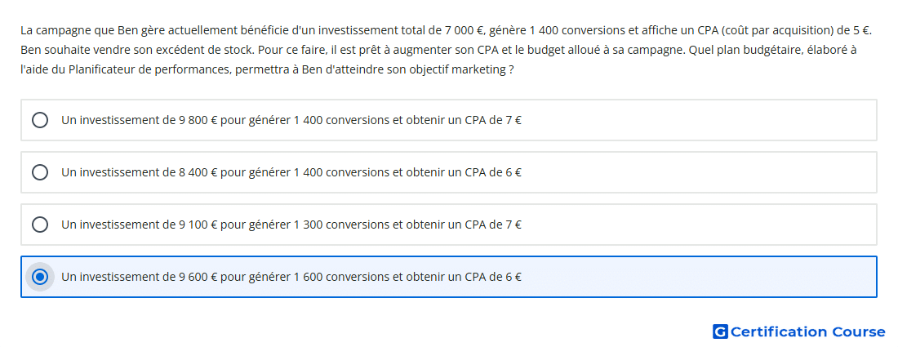Click empty area of the first answer box
898x347 pixels.
click(699, 120)
